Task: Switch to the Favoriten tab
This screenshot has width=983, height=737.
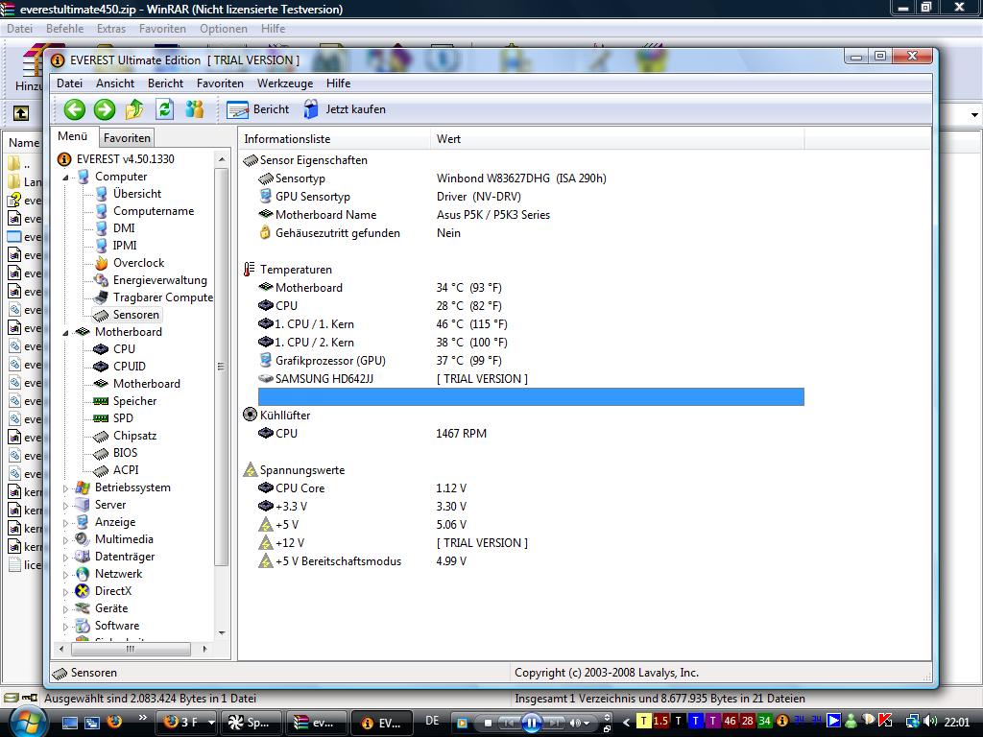Action: (x=127, y=138)
